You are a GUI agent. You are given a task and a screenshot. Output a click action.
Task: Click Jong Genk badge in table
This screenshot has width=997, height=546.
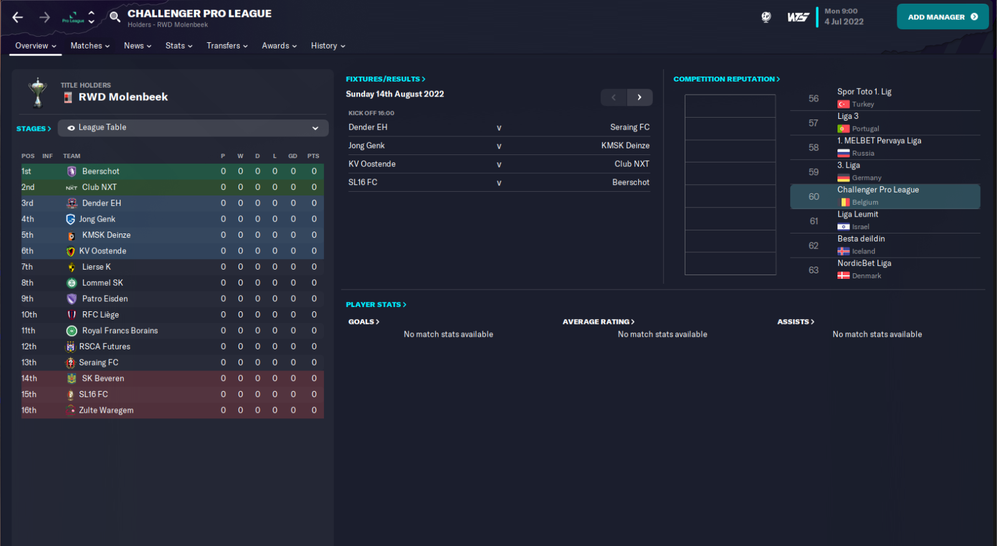(x=70, y=219)
